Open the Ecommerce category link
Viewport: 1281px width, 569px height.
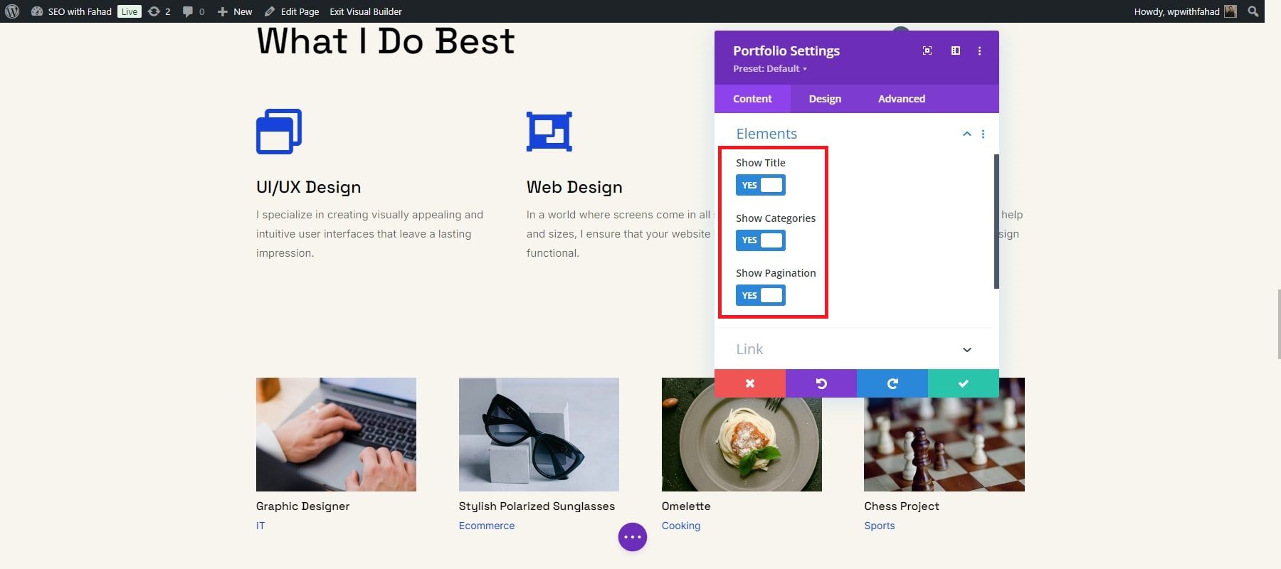tap(487, 526)
